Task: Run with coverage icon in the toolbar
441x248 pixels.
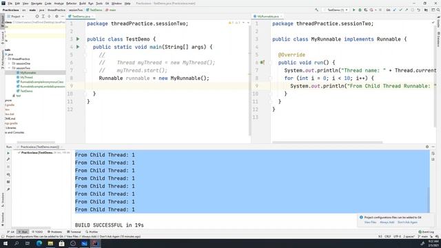Action: pos(366,10)
